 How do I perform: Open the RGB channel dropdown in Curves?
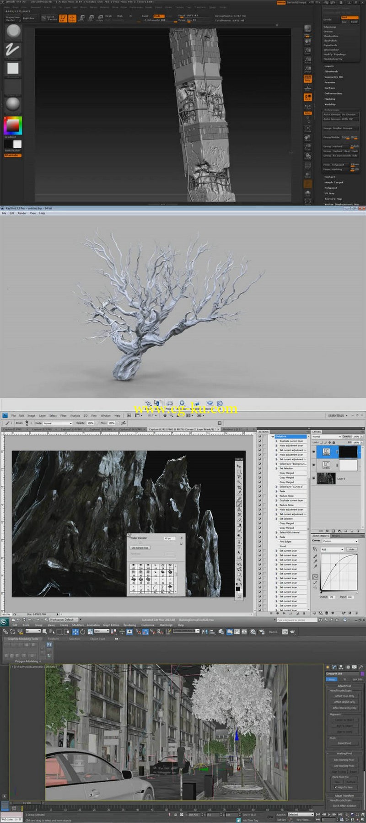(x=332, y=549)
